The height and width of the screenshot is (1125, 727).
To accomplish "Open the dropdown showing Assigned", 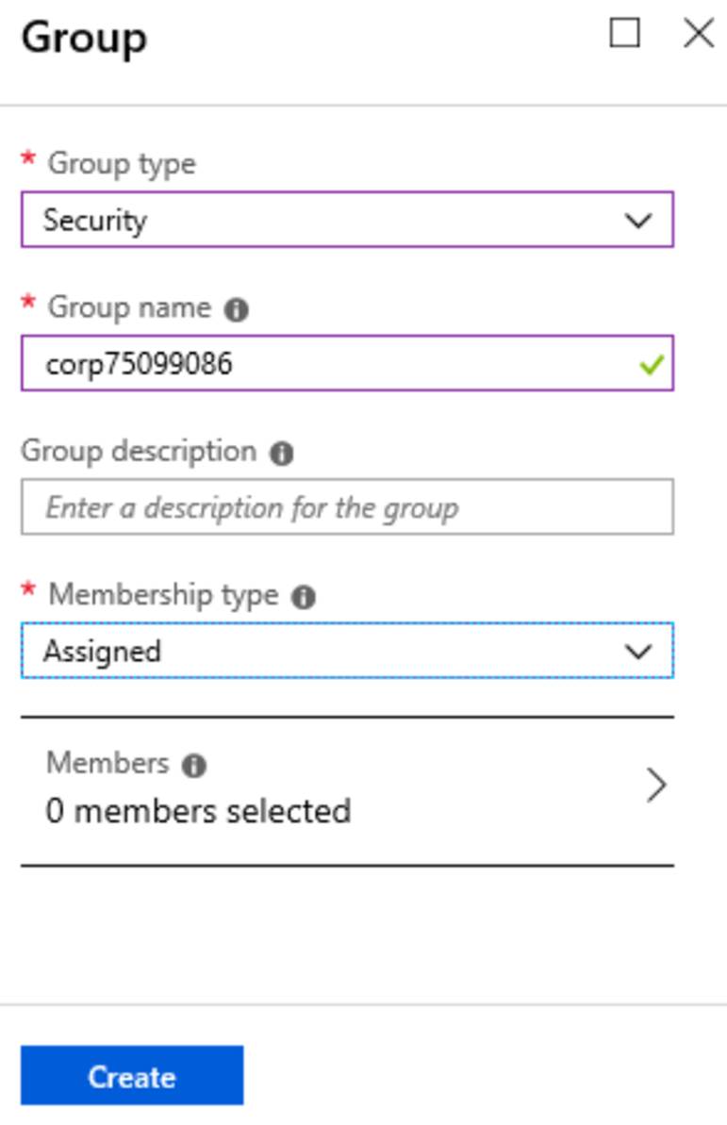I will pyautogui.click(x=347, y=651).
